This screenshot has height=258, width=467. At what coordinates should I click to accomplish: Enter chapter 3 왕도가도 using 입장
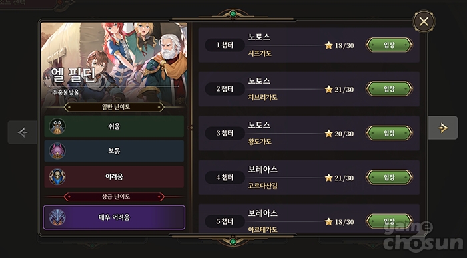tap(389, 133)
